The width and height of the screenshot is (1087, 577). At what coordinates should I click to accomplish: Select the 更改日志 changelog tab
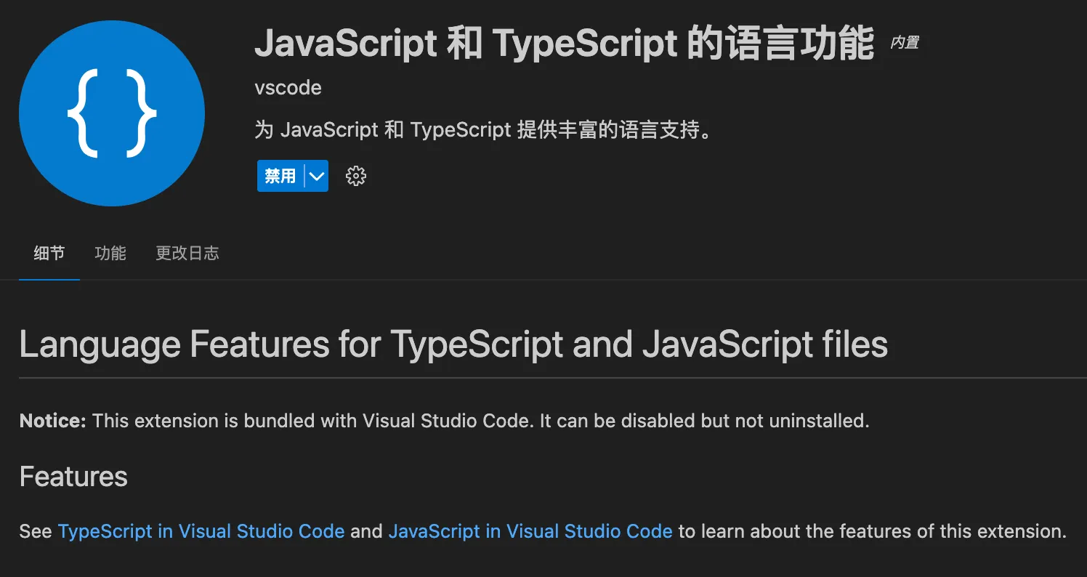[187, 253]
